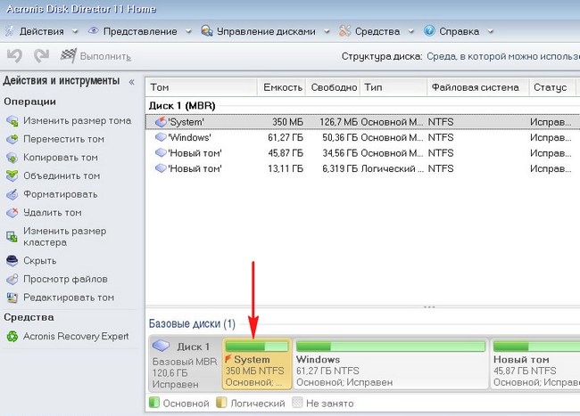This screenshot has width=580, height=416.
Task: Click the Выполнить button label
Action: pos(105,56)
